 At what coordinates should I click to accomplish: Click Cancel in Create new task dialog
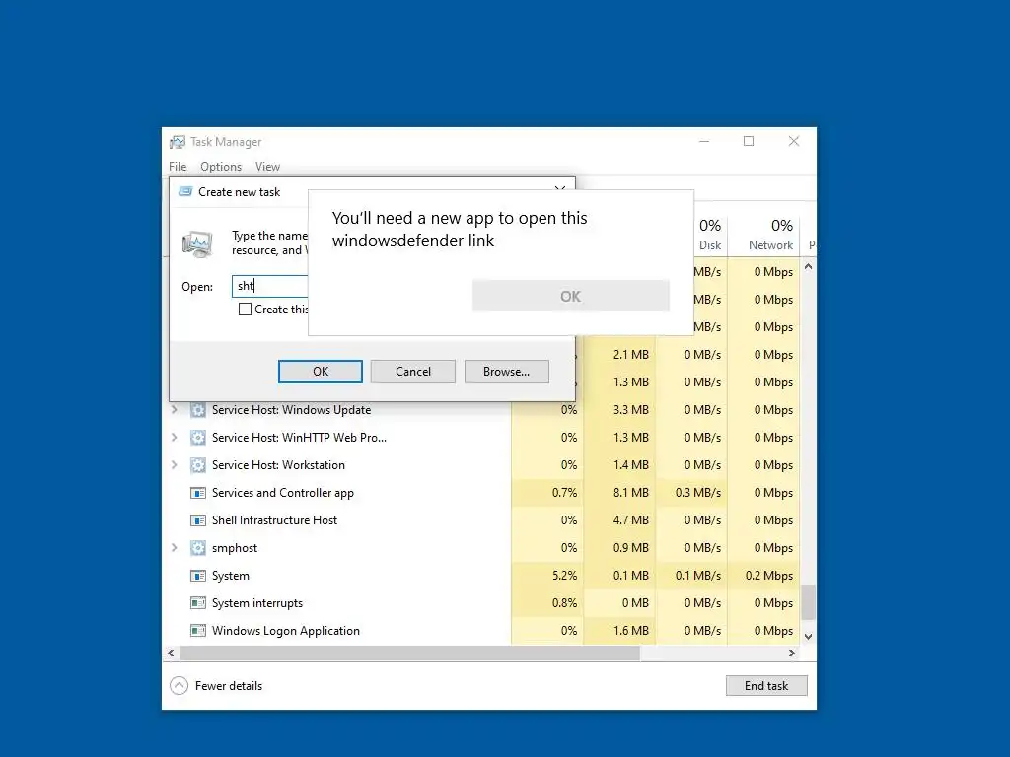[x=413, y=372]
